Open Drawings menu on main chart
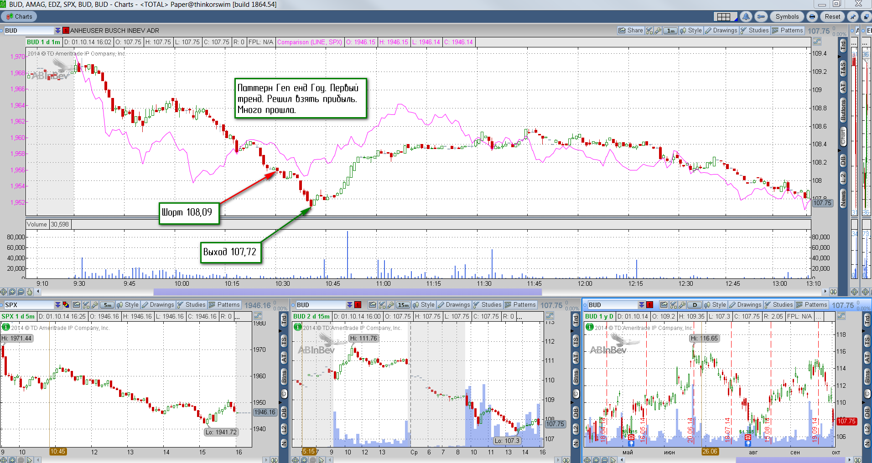 721,31
